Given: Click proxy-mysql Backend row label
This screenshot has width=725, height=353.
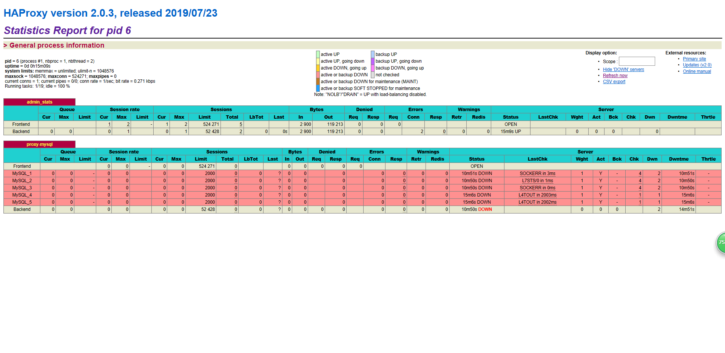Looking at the screenshot, I should (22, 209).
